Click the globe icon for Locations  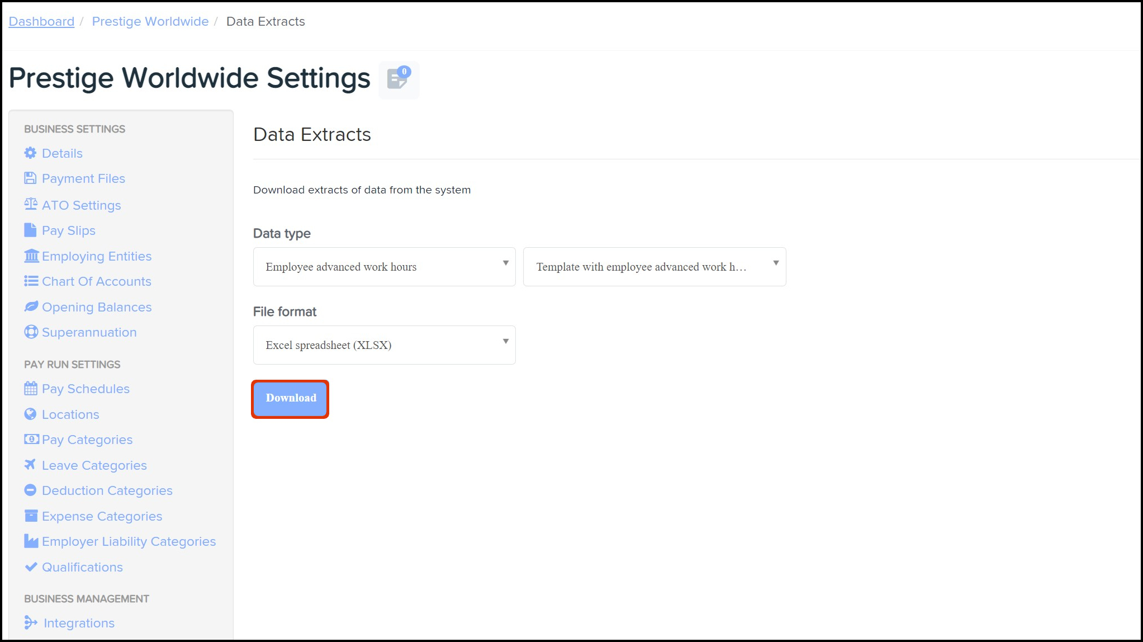click(x=30, y=414)
